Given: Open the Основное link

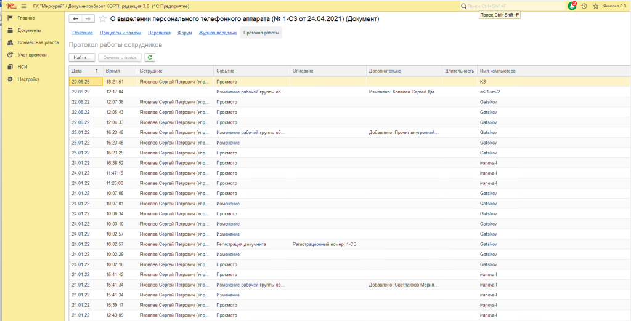Looking at the screenshot, I should coord(83,33).
